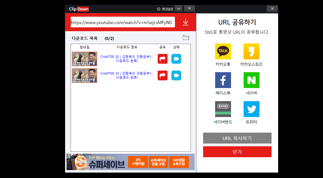The width and height of the screenshot is (323, 178).
Task: Open the 티몬 슈퍼세이브 banner ad
Action: [130, 162]
